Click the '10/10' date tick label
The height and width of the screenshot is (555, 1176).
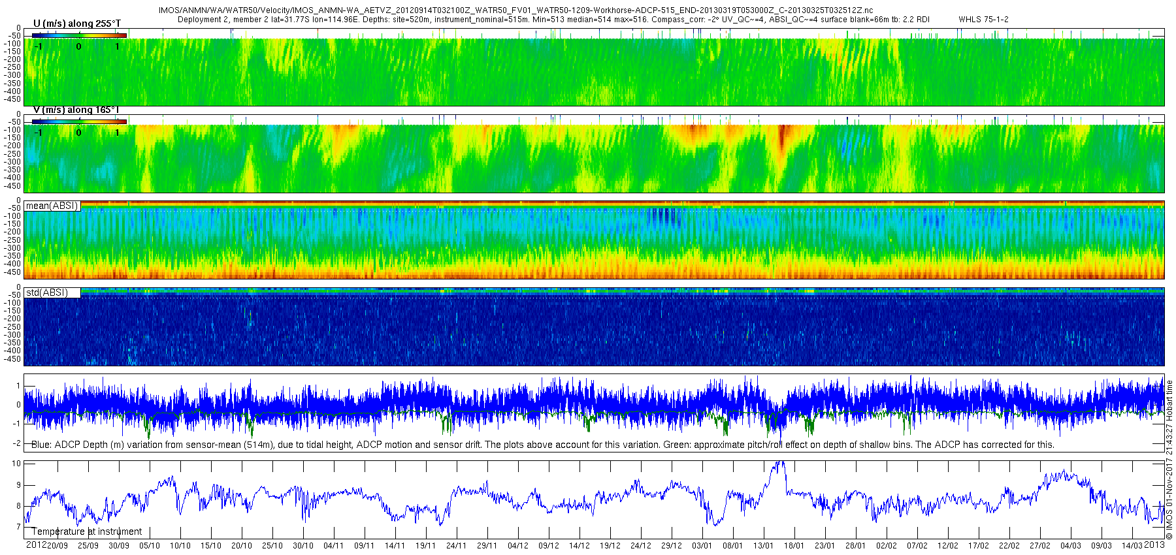tap(180, 546)
